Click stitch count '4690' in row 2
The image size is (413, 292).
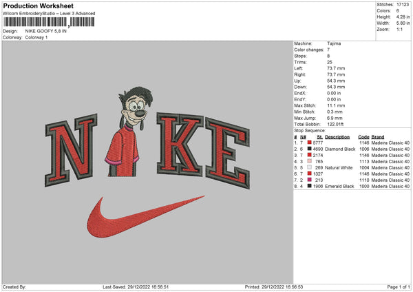click(318, 149)
